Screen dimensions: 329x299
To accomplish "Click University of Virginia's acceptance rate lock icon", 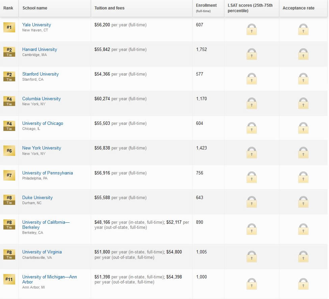I will pyautogui.click(x=303, y=257).
